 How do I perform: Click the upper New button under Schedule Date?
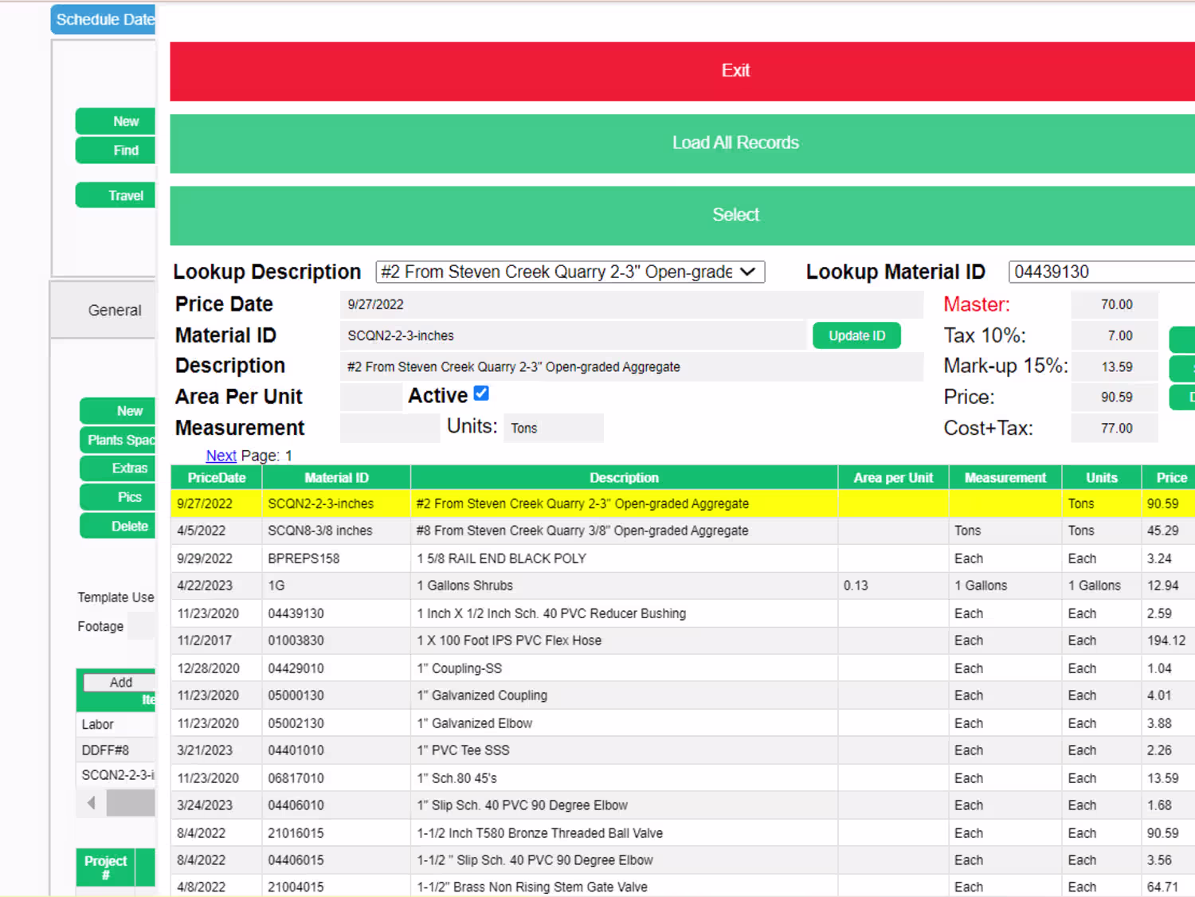click(x=116, y=122)
